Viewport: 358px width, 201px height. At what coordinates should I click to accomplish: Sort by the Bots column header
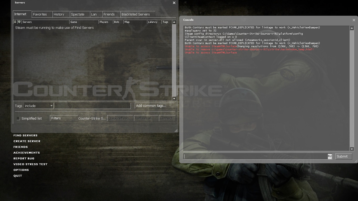click(118, 22)
